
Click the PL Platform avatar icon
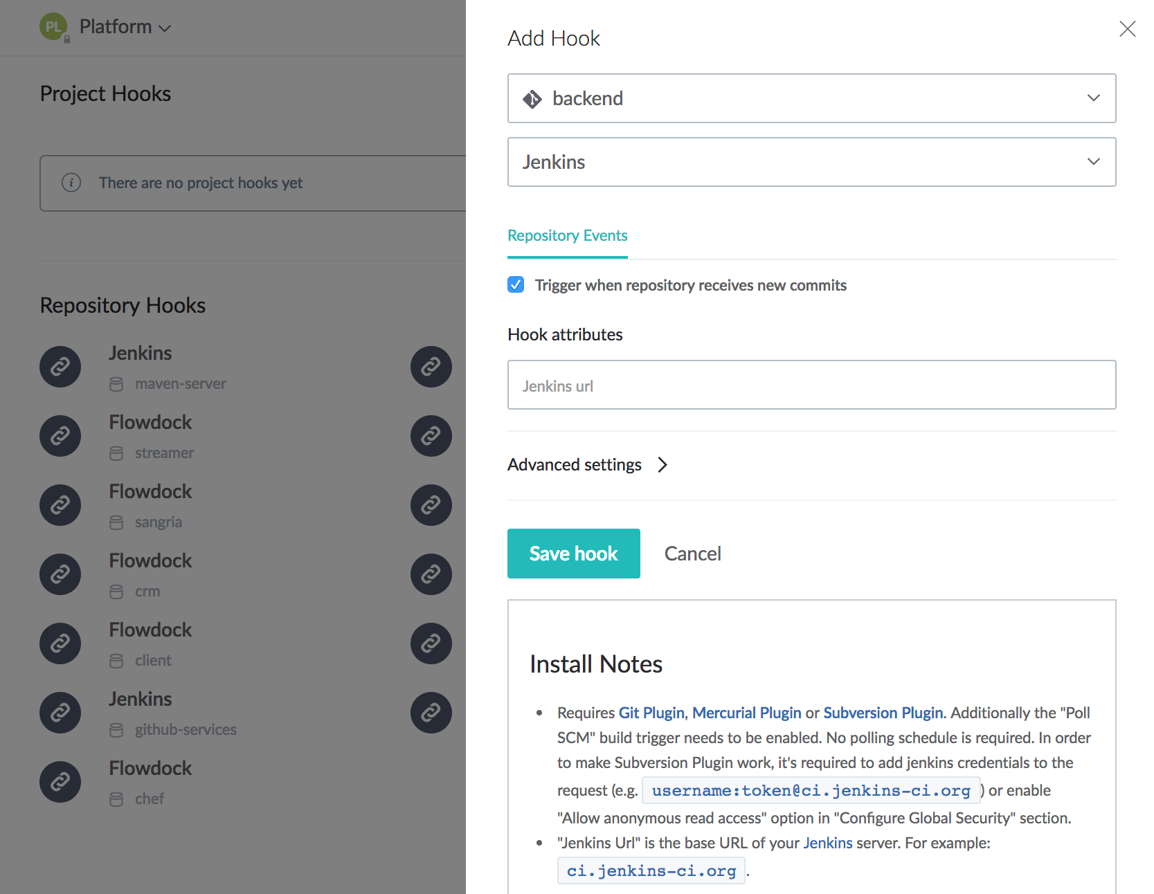53,27
